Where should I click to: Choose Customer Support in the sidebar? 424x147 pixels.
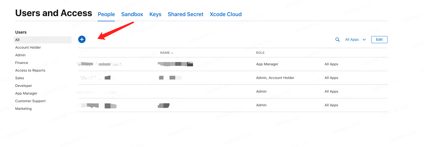(30, 101)
